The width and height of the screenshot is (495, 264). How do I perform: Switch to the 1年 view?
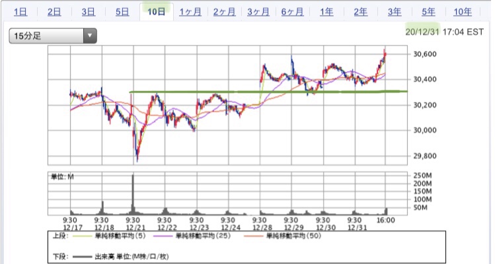point(326,11)
